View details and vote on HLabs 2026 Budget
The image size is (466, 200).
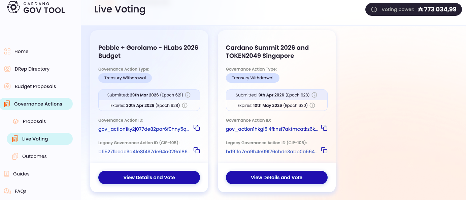[149, 177]
